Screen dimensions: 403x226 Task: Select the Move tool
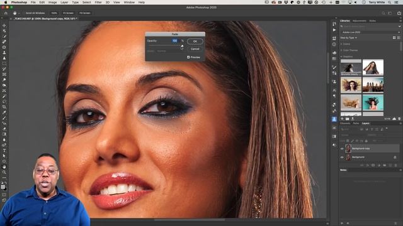4,25
